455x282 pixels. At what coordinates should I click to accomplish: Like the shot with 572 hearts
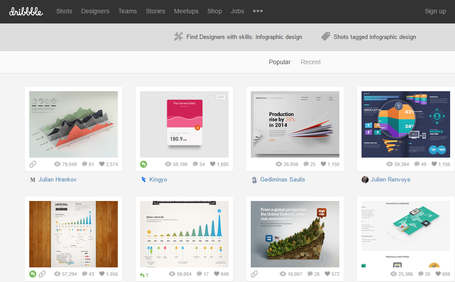pos(327,274)
